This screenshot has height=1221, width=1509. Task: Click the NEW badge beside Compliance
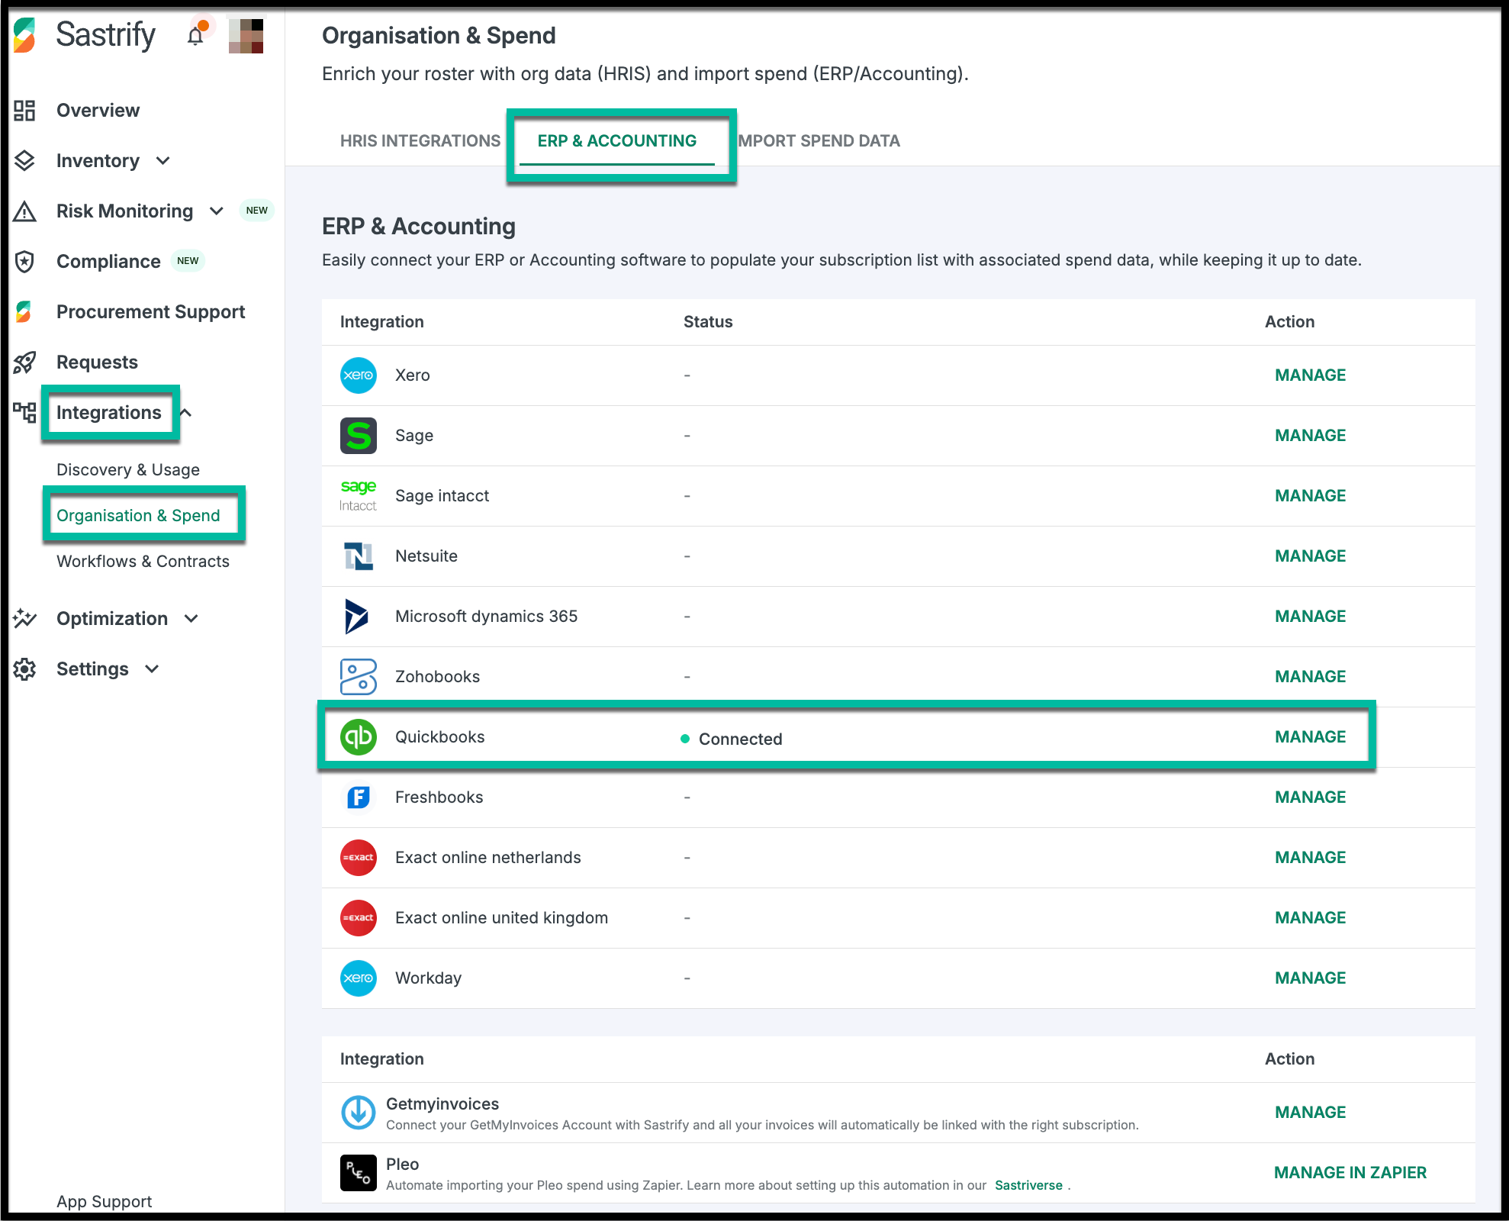click(x=188, y=261)
